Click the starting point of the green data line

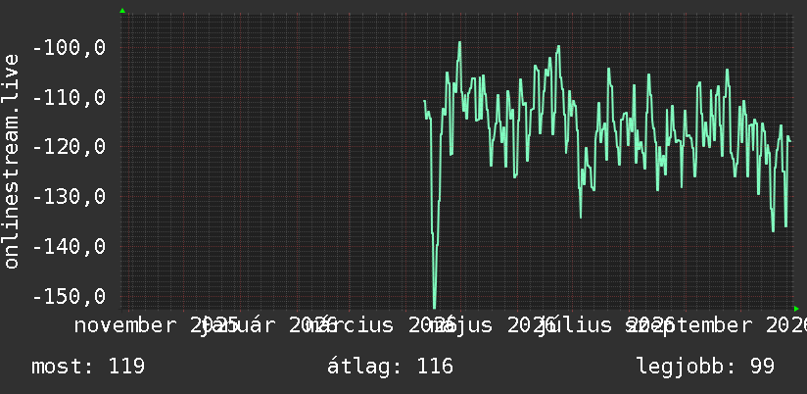(x=424, y=101)
